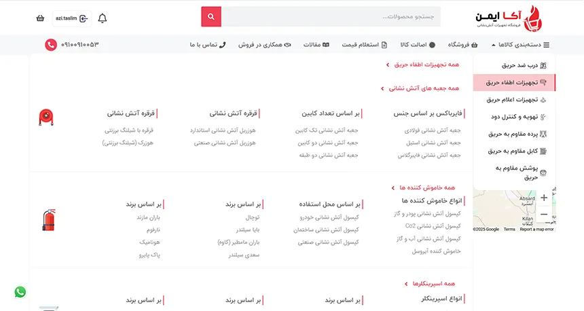This screenshot has width=584, height=311.
Task: Click the red phone call icon
Action: 50,45
